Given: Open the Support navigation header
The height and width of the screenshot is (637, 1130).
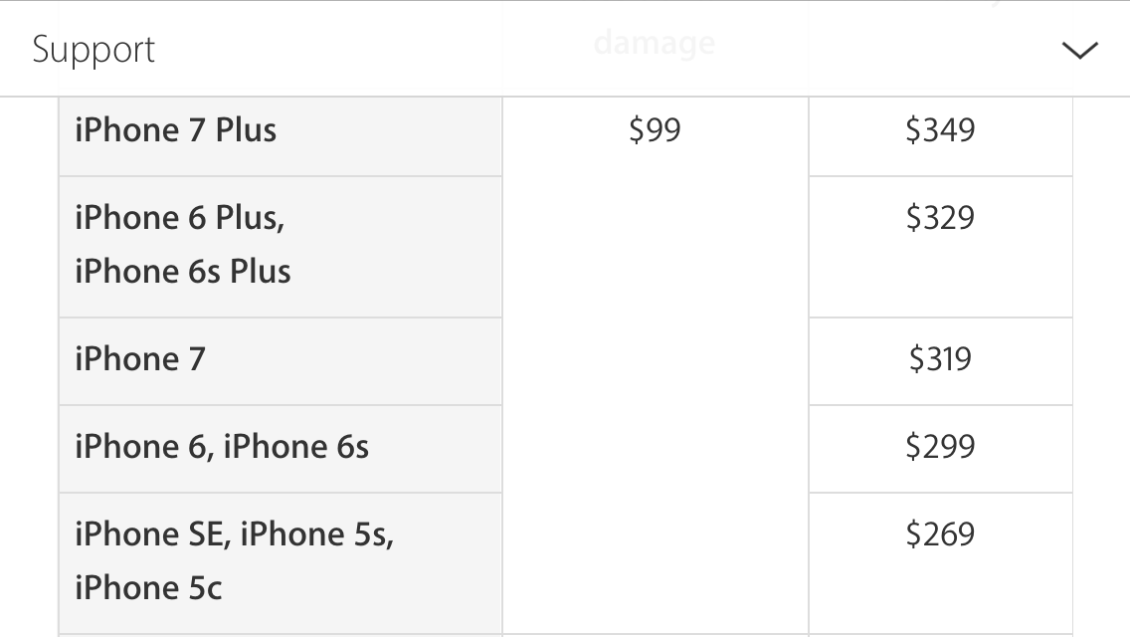Looking at the screenshot, I should click(x=565, y=49).
